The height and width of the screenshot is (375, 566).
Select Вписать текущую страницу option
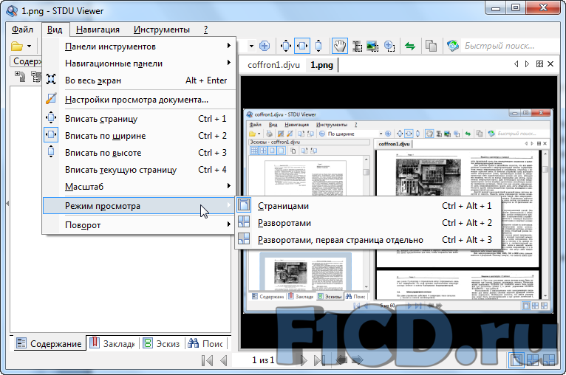[x=139, y=170]
